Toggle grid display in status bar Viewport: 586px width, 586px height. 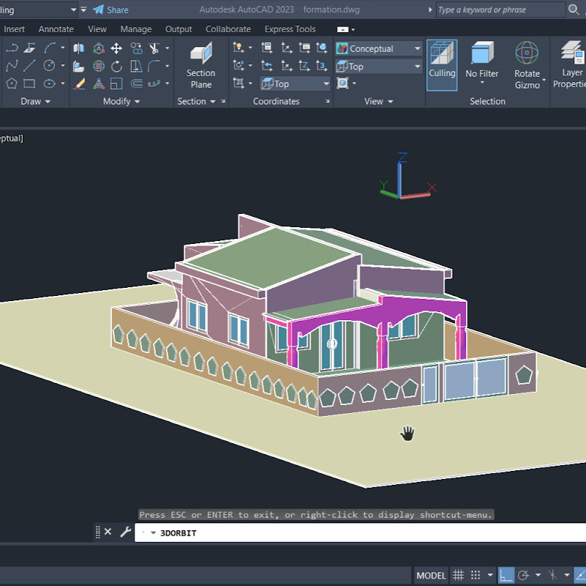click(x=459, y=575)
